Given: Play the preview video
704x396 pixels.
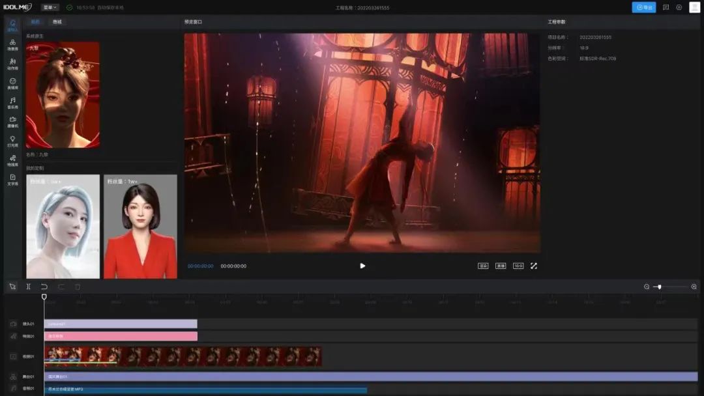Looking at the screenshot, I should pos(362,266).
